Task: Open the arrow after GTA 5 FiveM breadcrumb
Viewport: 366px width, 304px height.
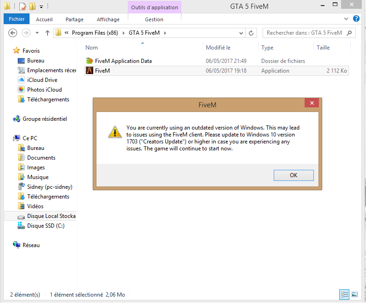Action: (165, 33)
